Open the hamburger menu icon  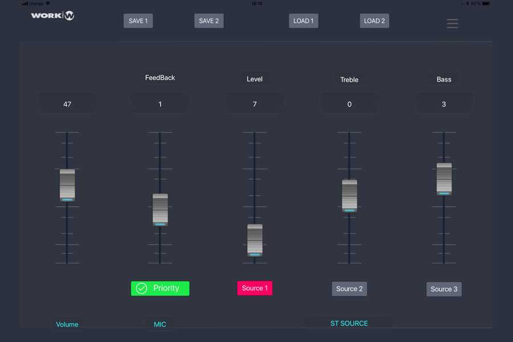(452, 23)
